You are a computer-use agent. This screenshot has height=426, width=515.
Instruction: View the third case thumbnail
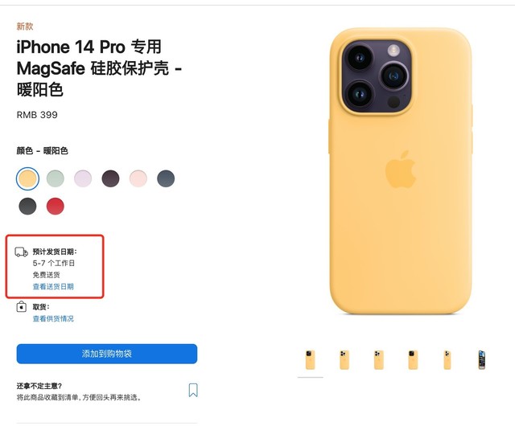(379, 360)
